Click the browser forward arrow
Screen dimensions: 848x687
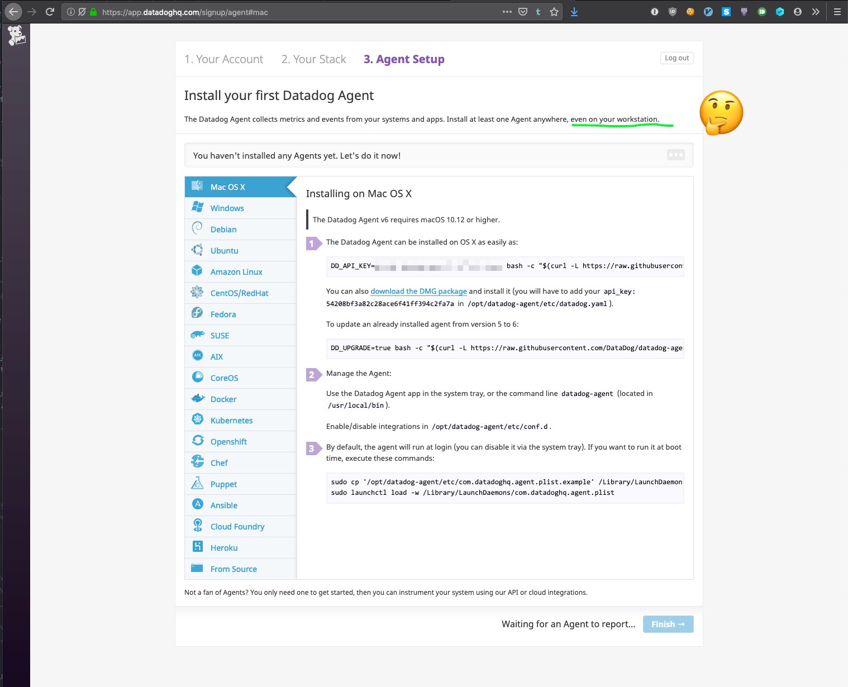coord(32,12)
